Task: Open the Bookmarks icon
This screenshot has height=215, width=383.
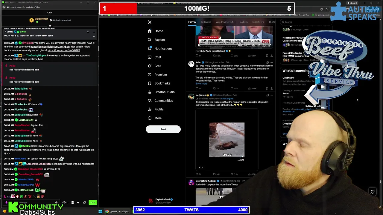Action: (x=150, y=83)
